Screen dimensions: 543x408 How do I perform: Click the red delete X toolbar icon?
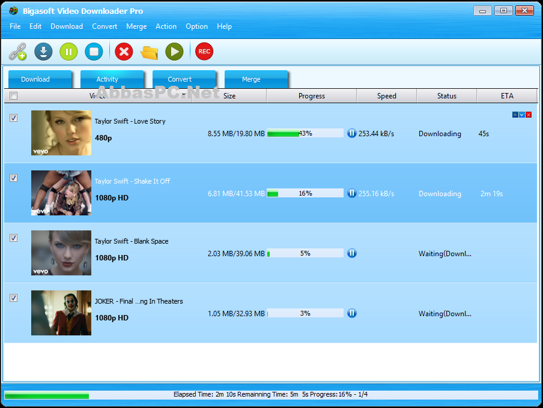point(124,52)
